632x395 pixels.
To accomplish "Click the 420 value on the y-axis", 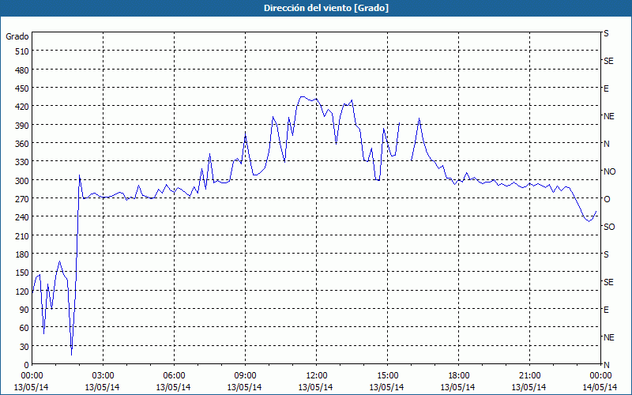I will [22, 107].
